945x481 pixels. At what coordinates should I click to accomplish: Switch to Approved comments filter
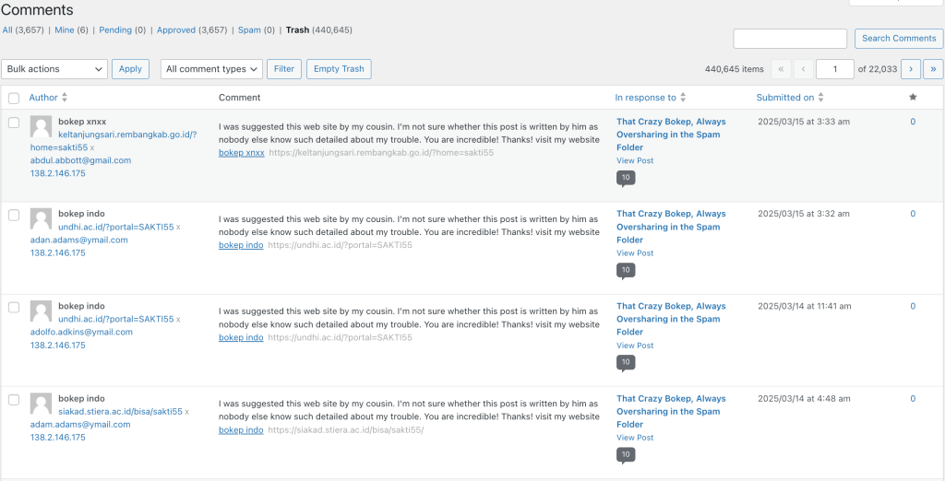coord(176,30)
